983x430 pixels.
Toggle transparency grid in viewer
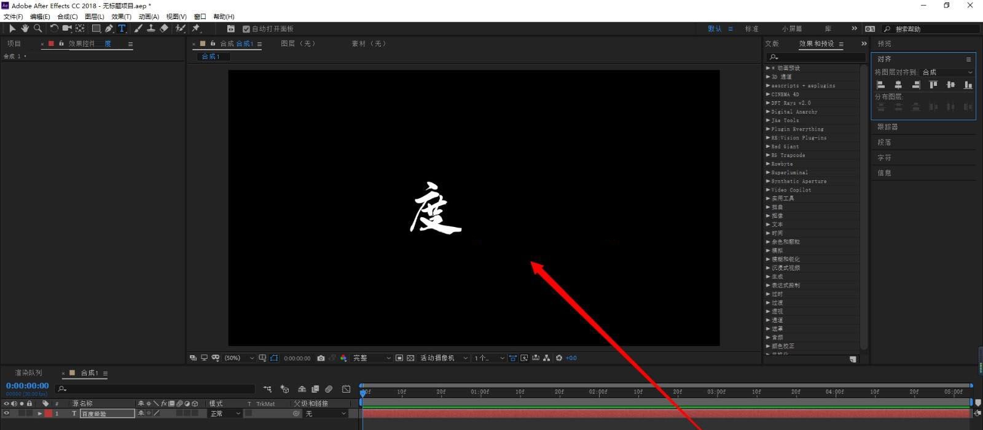click(x=410, y=358)
